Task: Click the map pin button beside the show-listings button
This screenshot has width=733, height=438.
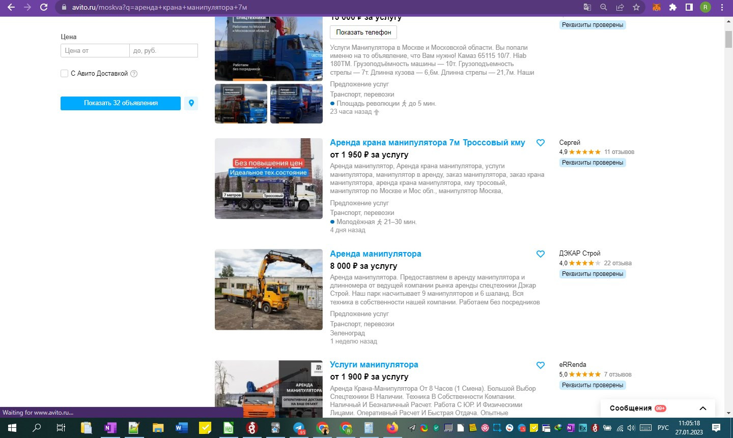Action: coord(191,103)
